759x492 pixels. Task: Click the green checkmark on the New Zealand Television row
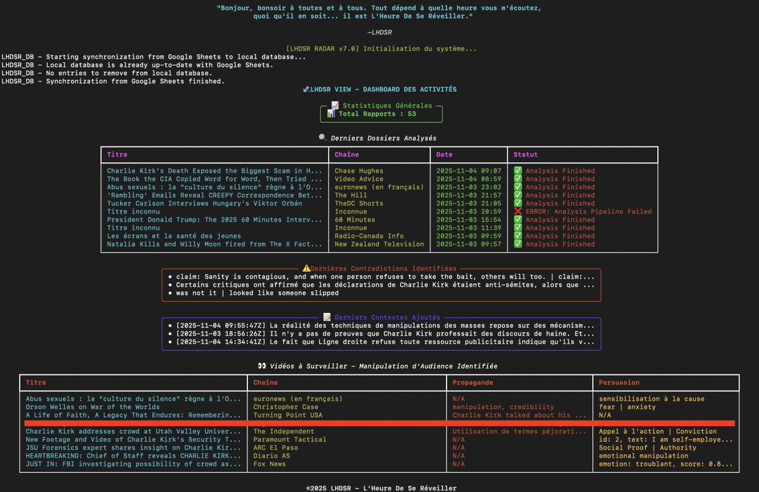point(517,244)
